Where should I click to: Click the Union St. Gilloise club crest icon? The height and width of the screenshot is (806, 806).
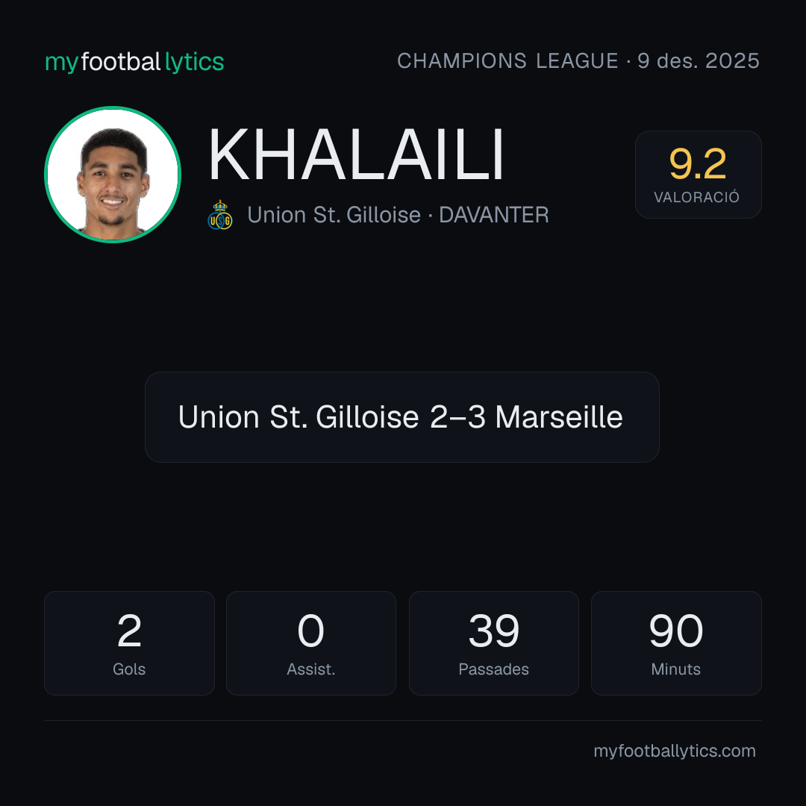pyautogui.click(x=220, y=215)
